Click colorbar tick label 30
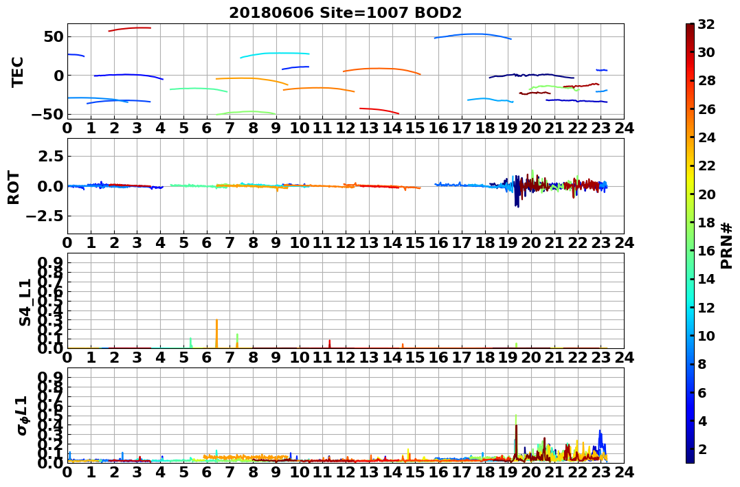740x487 pixels. point(706,52)
